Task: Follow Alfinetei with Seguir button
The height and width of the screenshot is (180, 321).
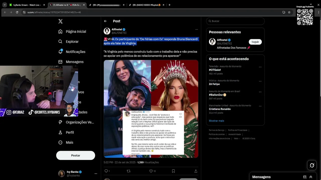Action: point(255,42)
